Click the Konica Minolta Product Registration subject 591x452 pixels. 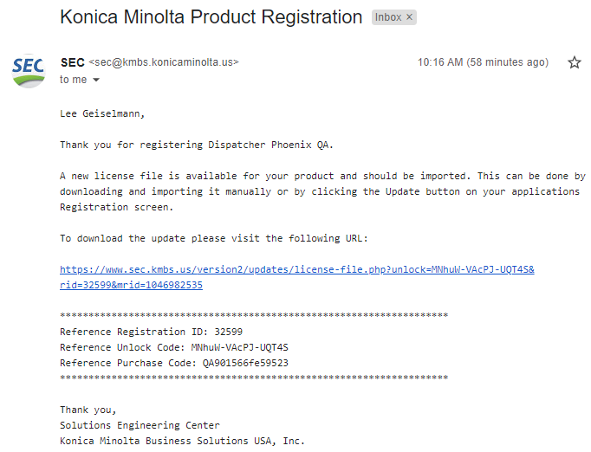211,17
